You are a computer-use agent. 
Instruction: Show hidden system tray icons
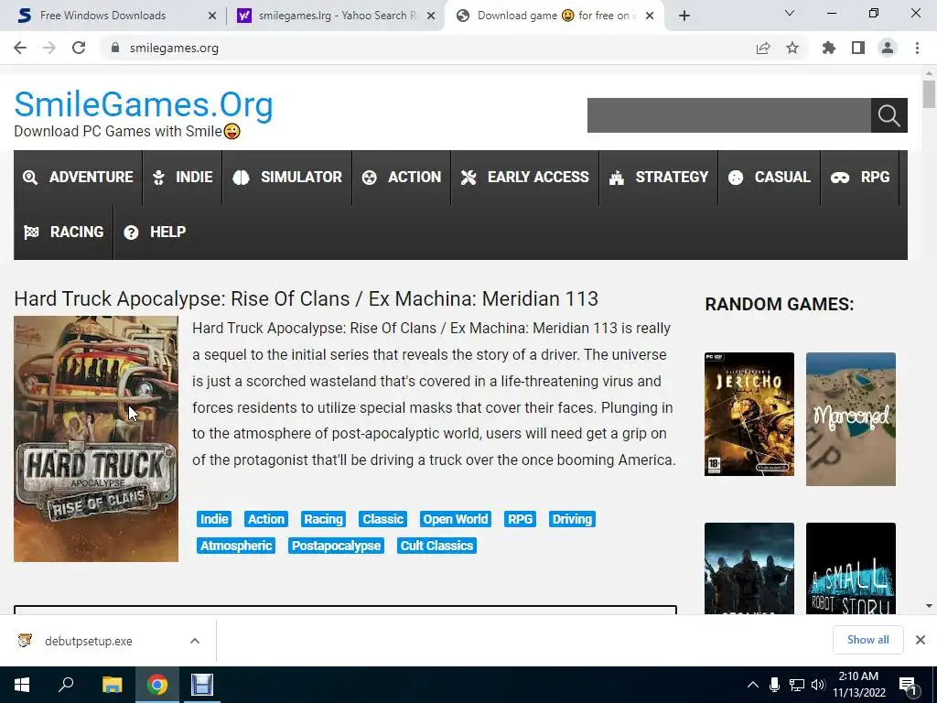753,685
